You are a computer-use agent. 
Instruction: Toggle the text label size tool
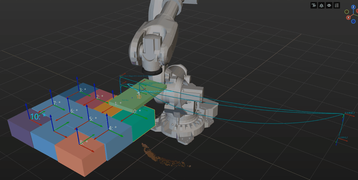tap(314, 5)
